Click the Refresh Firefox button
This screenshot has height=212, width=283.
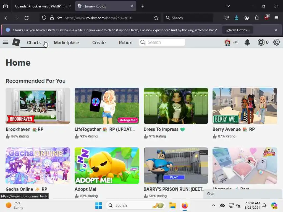click(237, 30)
